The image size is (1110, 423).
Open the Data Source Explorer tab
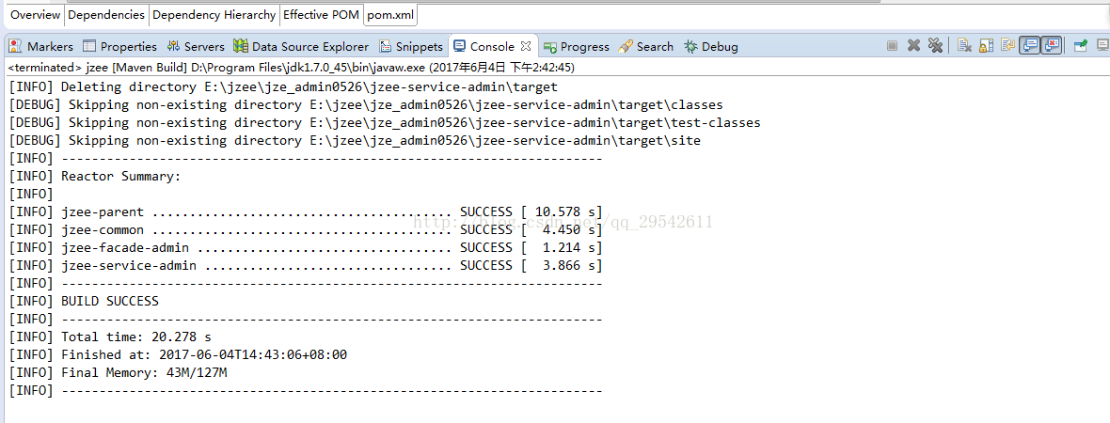(301, 47)
